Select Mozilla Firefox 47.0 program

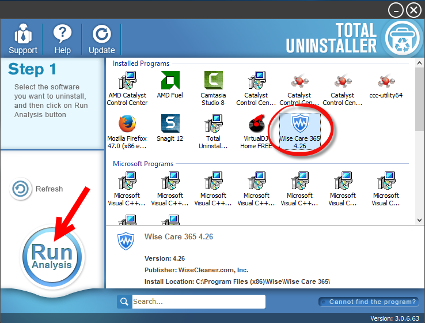[x=127, y=132]
